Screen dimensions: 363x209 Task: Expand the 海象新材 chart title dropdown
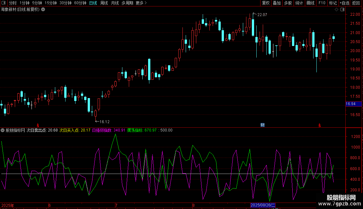[43, 10]
